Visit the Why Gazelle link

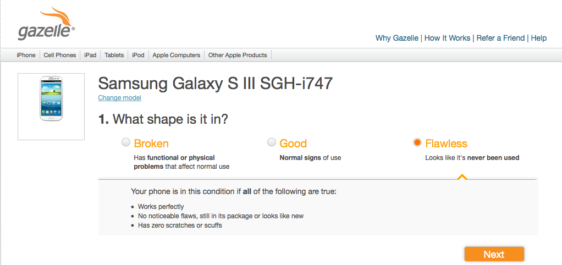397,38
